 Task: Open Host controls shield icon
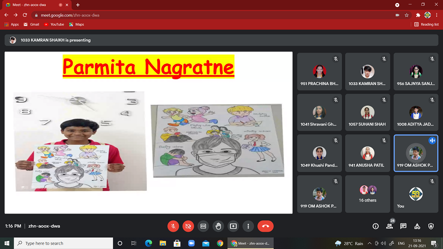(x=431, y=226)
